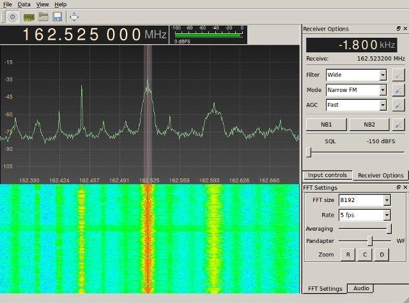Expand the FFT size dropdown
Screen dimensions: 409x303
tap(364, 200)
